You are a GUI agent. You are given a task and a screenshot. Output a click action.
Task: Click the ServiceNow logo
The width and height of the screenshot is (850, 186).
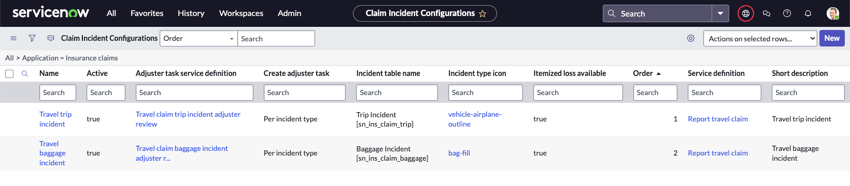[51, 13]
